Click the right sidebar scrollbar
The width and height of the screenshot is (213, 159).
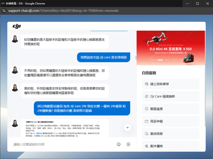205,79
